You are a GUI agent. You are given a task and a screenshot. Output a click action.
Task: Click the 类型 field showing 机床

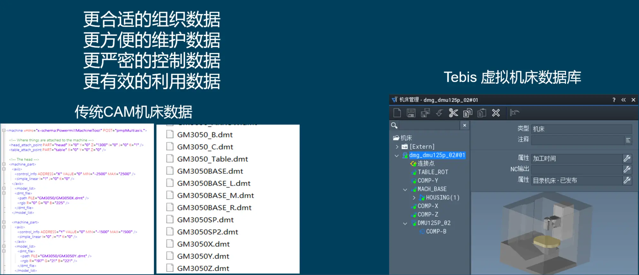581,129
